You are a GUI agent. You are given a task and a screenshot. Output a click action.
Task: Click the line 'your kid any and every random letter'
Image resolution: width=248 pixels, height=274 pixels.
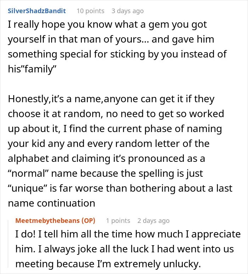coord(108,144)
